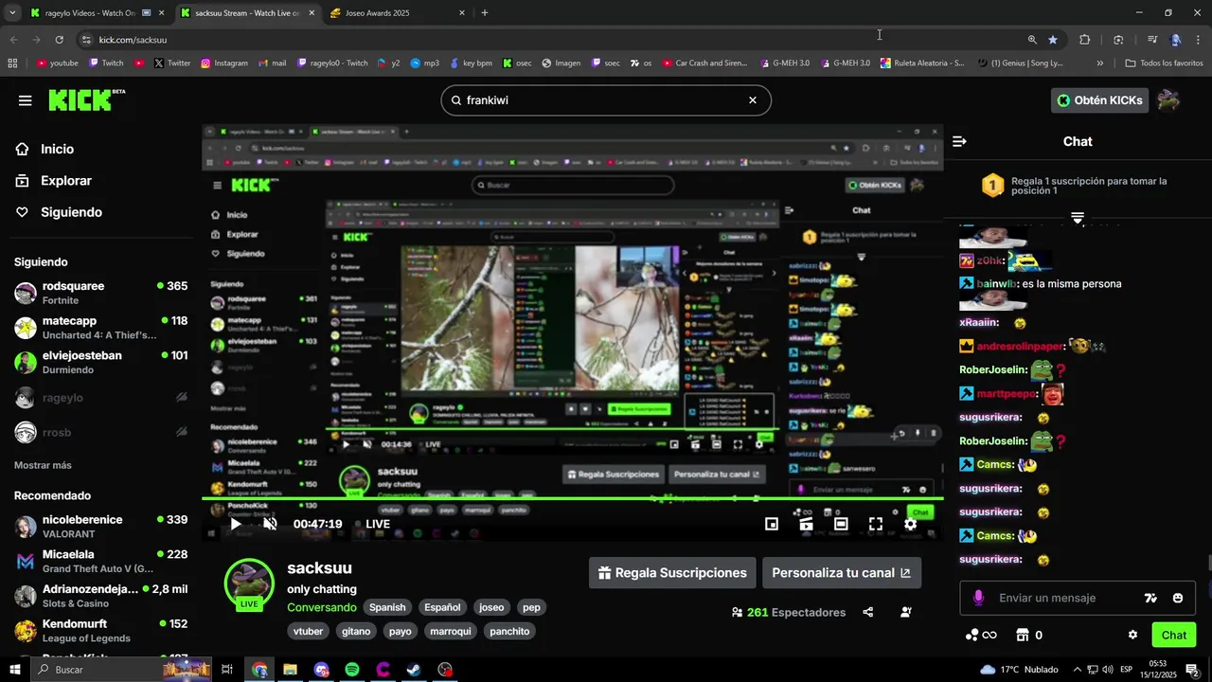This screenshot has height=682, width=1212.
Task: Click Regala Suscripciones button
Action: tap(671, 573)
